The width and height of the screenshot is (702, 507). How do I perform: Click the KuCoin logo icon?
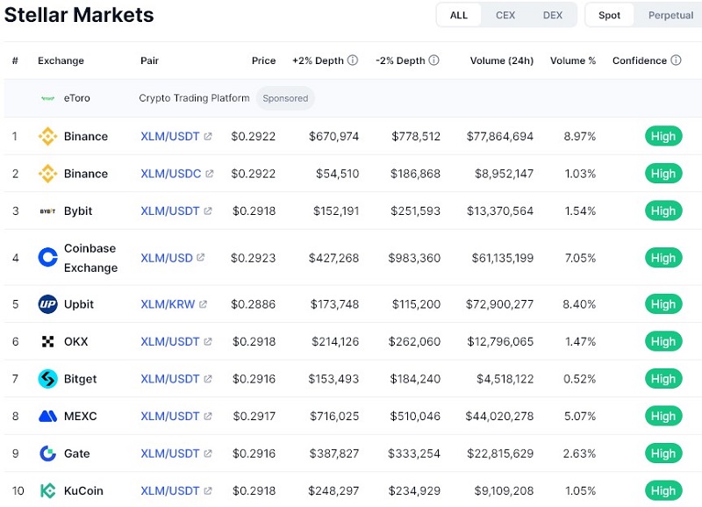tap(48, 491)
